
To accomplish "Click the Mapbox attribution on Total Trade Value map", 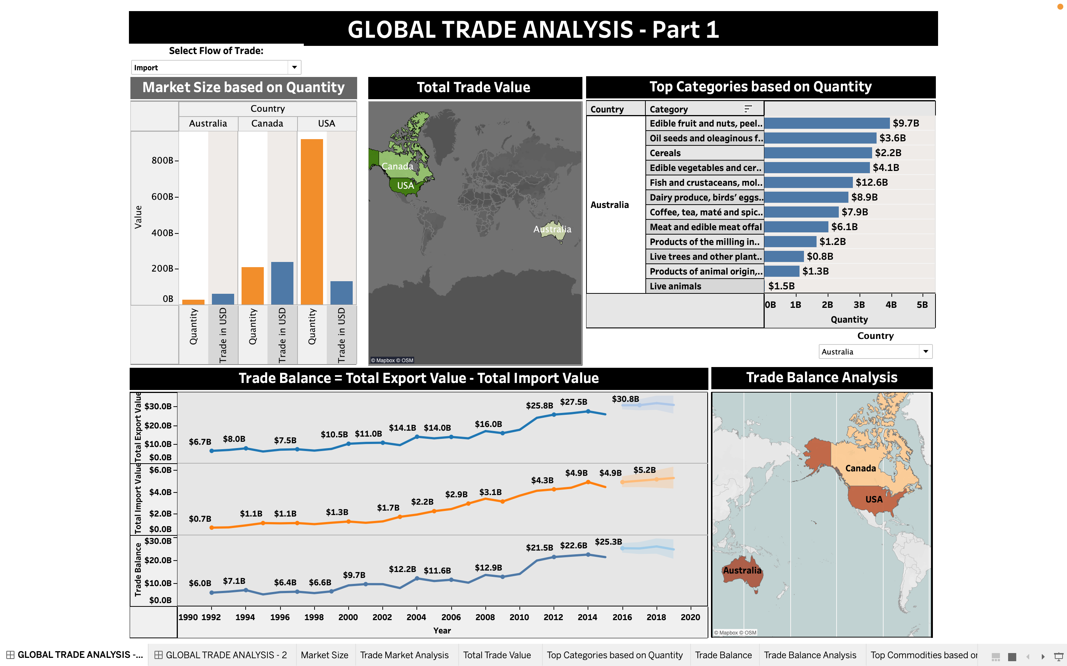I will point(385,360).
